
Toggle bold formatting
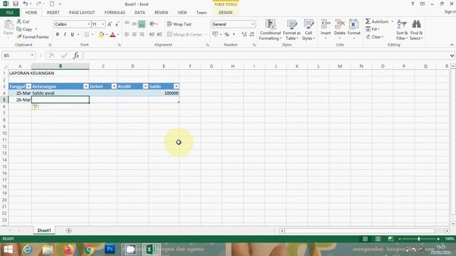coord(58,35)
